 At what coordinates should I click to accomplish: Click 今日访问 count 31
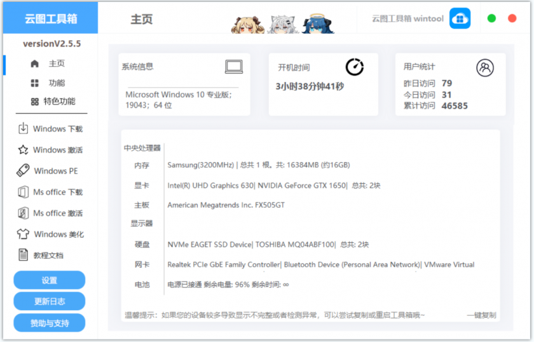(446, 95)
